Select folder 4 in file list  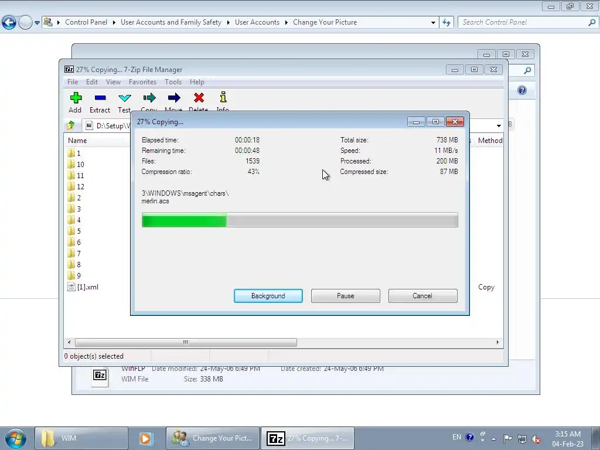(74, 220)
